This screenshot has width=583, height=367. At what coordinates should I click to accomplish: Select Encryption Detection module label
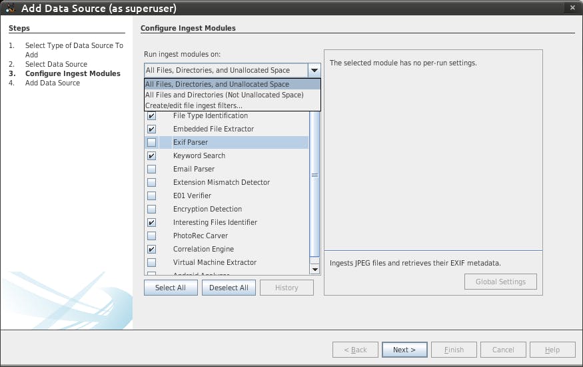point(207,209)
